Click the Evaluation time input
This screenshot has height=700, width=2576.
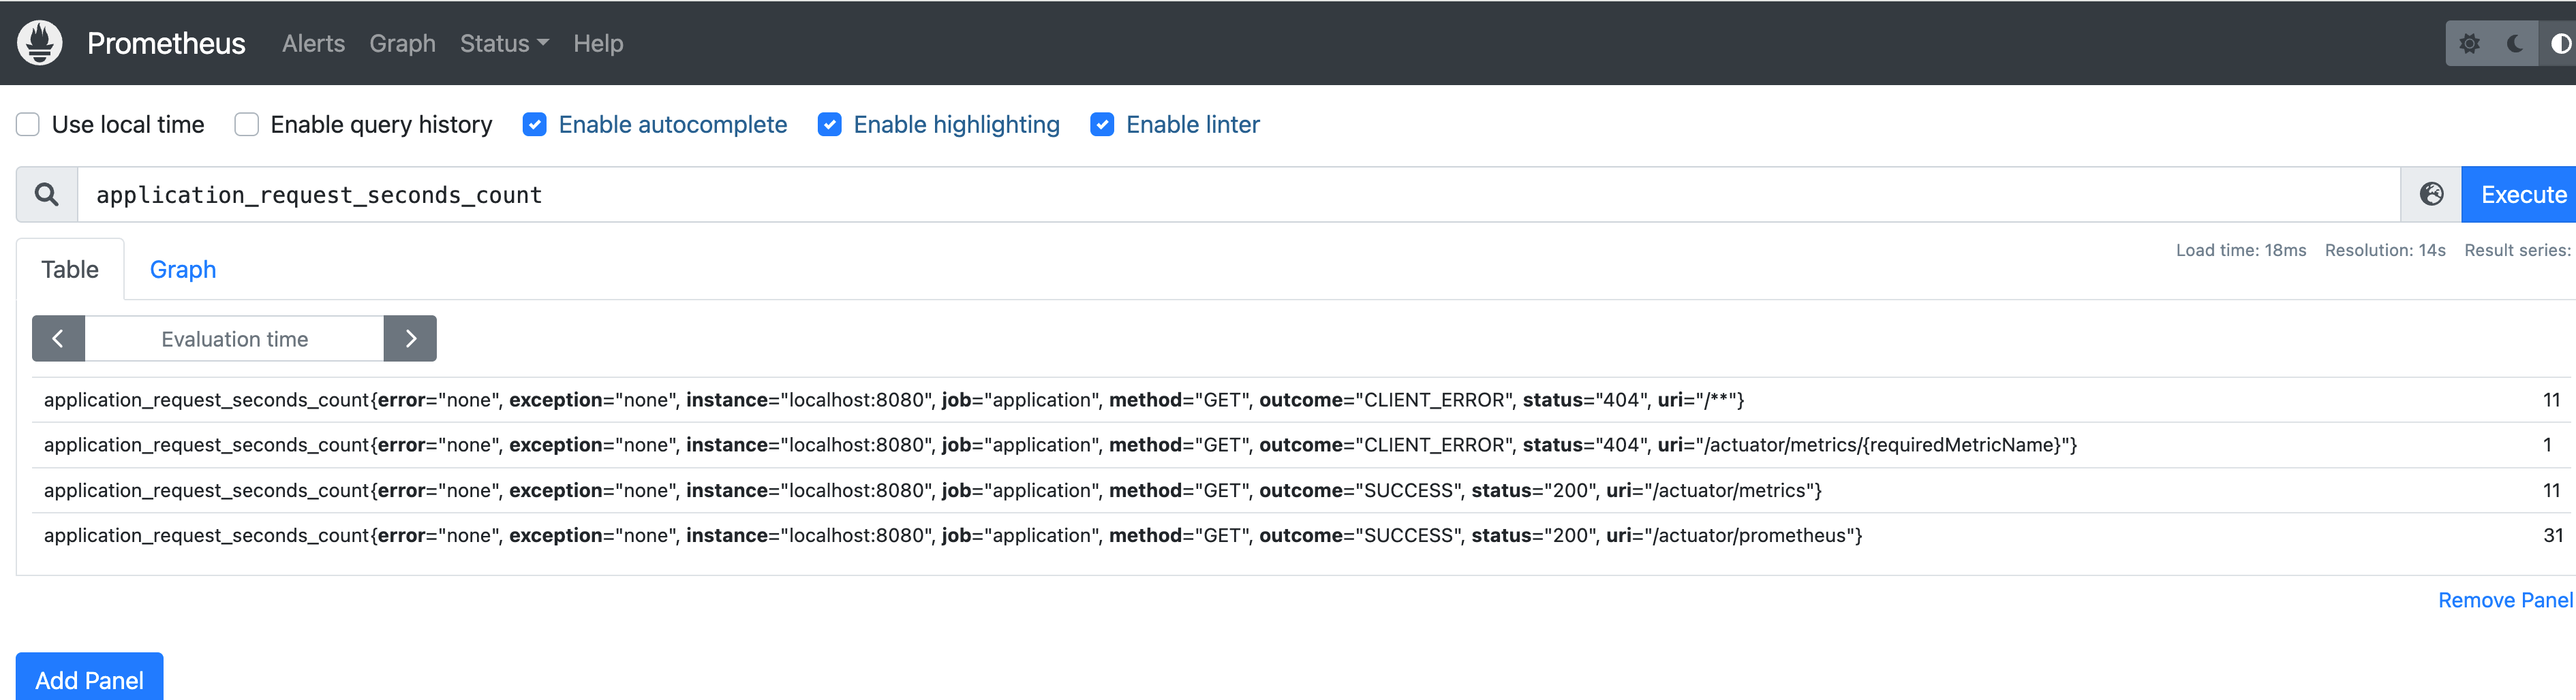[235, 338]
